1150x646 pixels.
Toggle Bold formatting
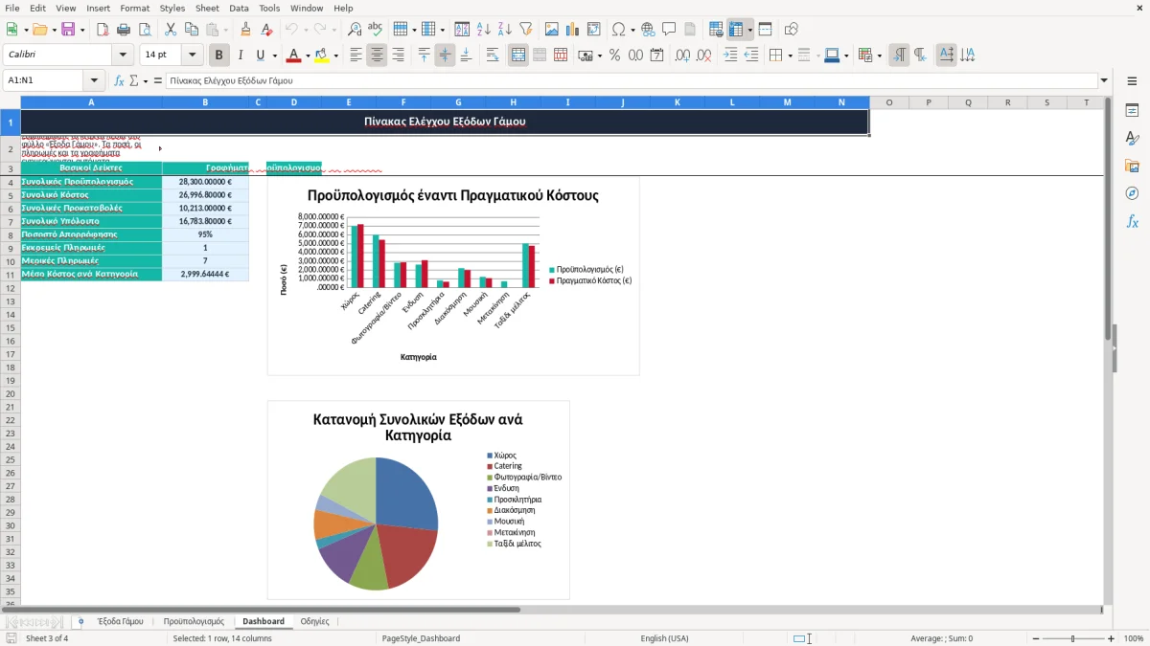[x=219, y=56]
